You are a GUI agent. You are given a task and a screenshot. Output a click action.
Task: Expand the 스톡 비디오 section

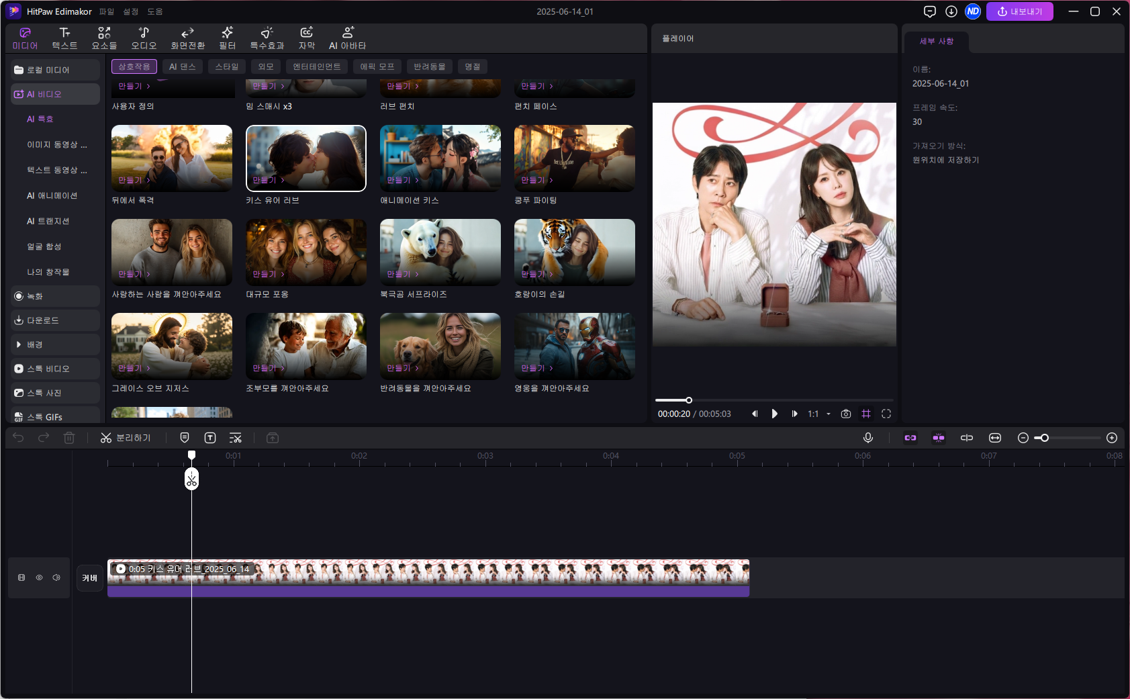55,369
